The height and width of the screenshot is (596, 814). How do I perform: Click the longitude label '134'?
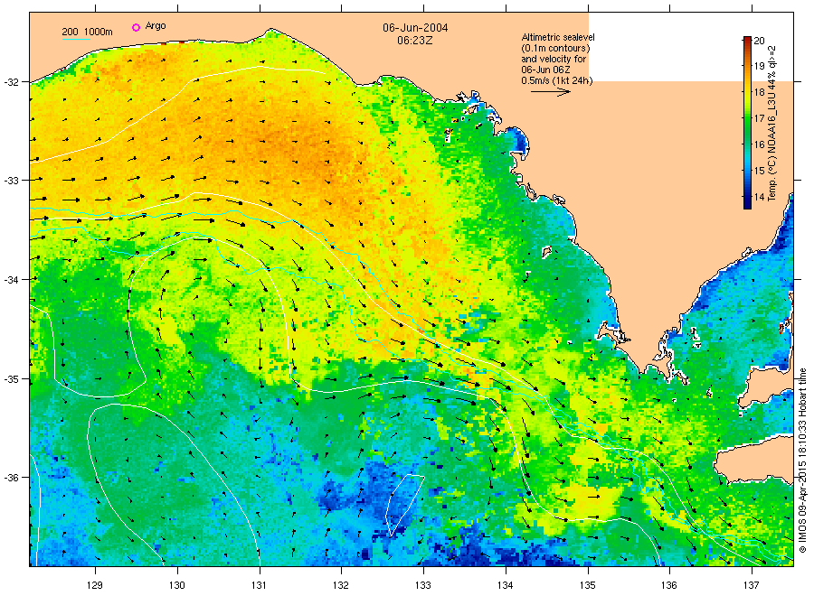click(505, 585)
